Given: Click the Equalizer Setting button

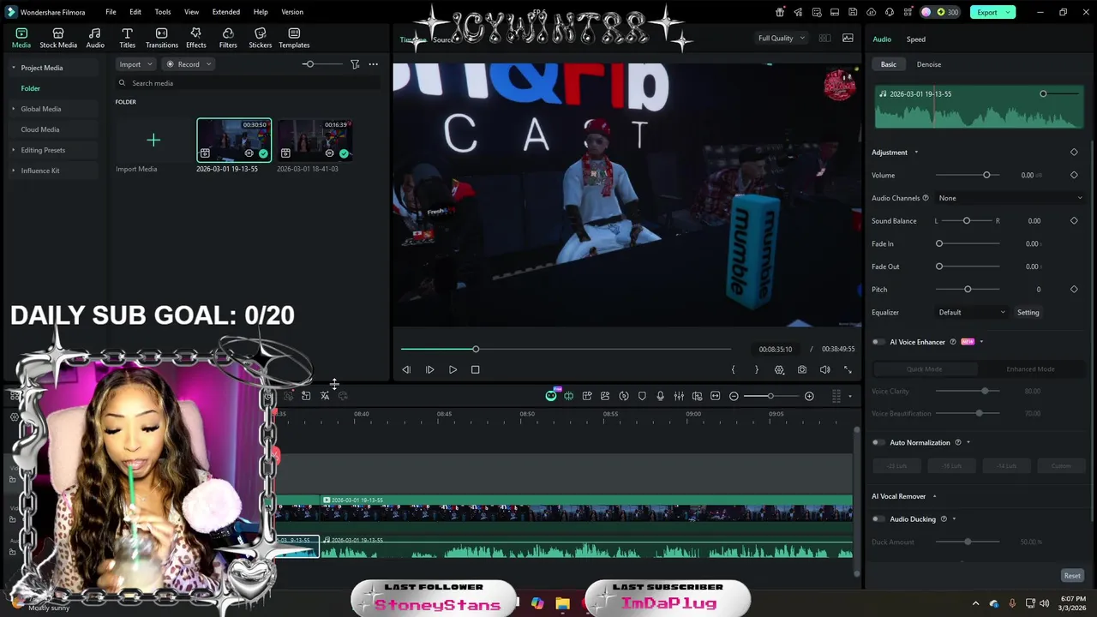Looking at the screenshot, I should pyautogui.click(x=1028, y=312).
